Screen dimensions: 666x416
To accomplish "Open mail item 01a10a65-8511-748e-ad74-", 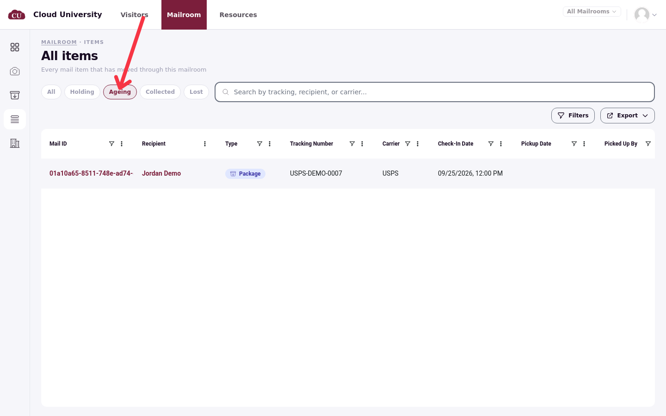I will 91,173.
